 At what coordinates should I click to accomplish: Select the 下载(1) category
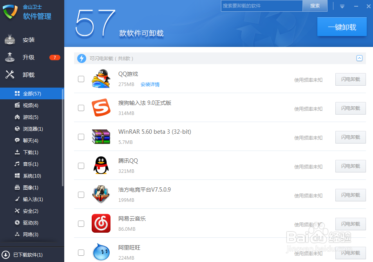click(31, 153)
